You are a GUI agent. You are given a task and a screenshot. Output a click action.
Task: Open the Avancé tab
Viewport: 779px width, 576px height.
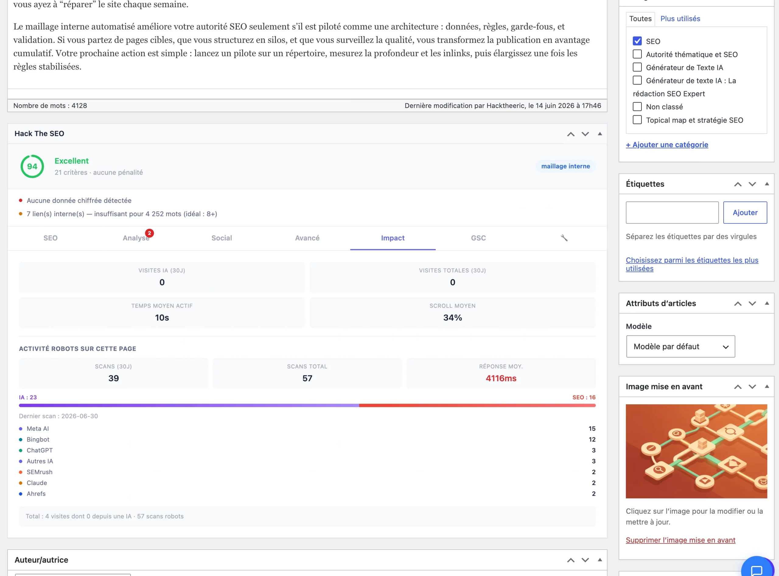pyautogui.click(x=307, y=238)
